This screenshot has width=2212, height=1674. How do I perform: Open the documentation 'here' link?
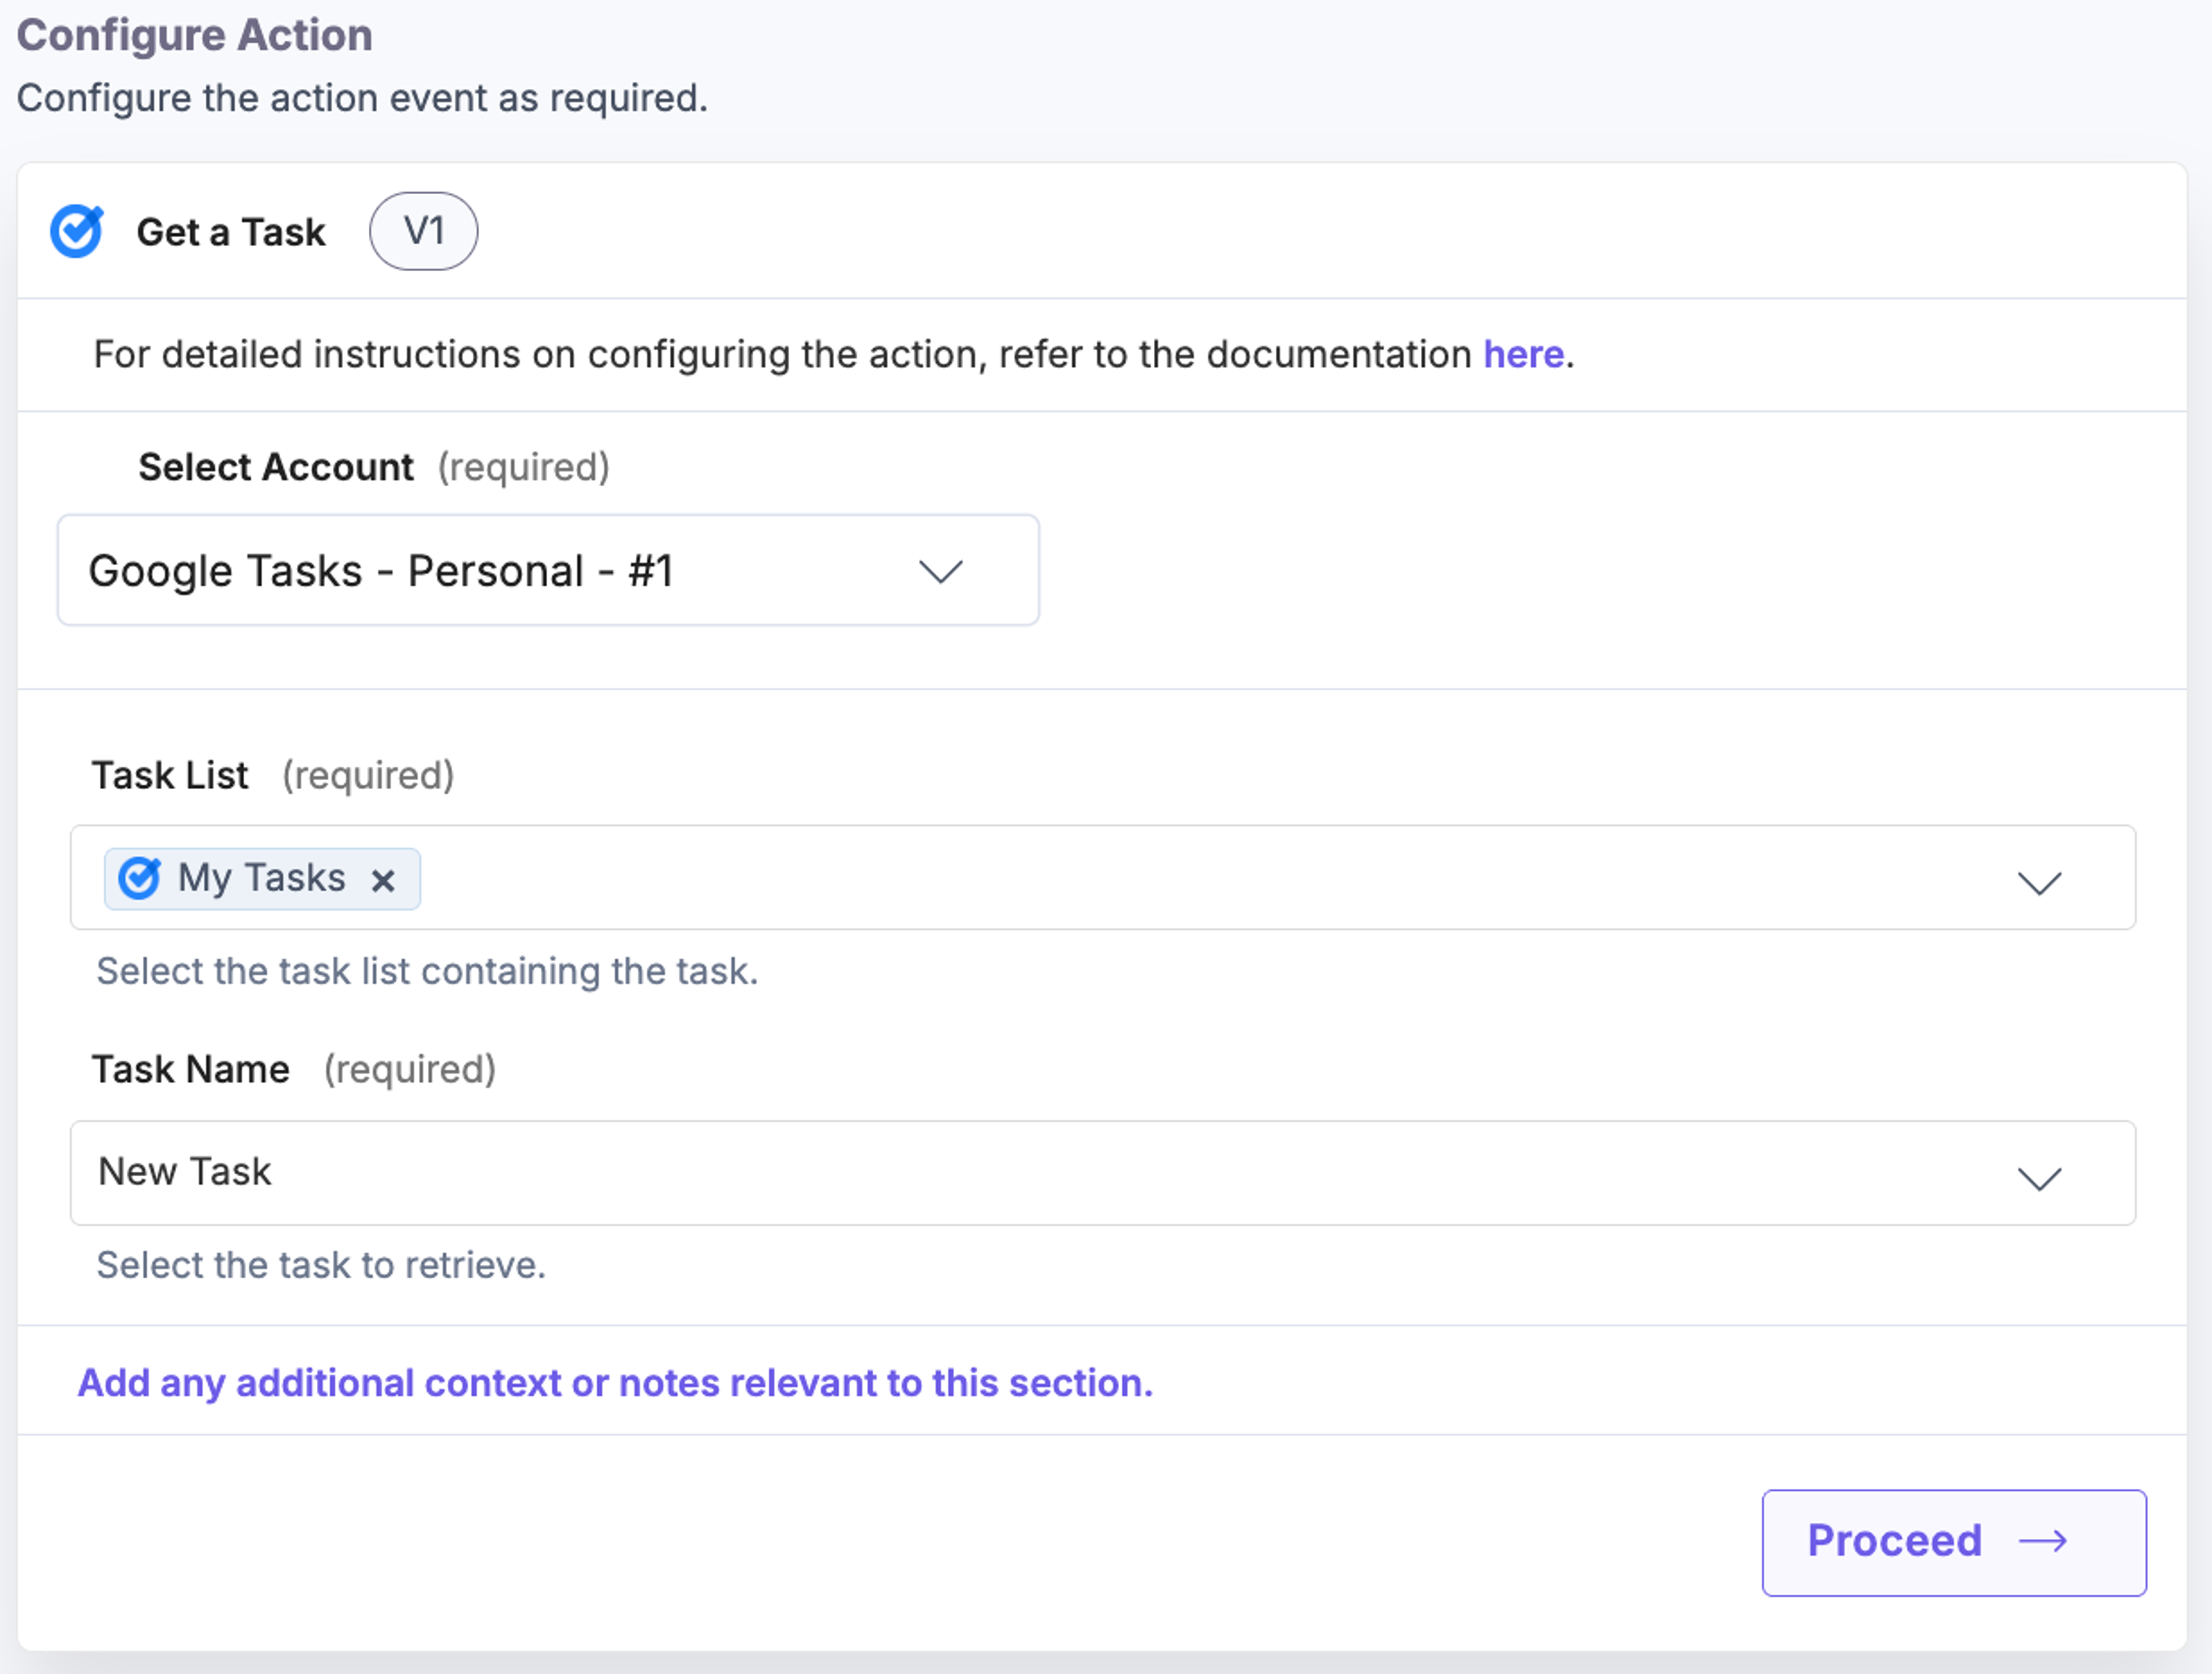(x=1523, y=354)
